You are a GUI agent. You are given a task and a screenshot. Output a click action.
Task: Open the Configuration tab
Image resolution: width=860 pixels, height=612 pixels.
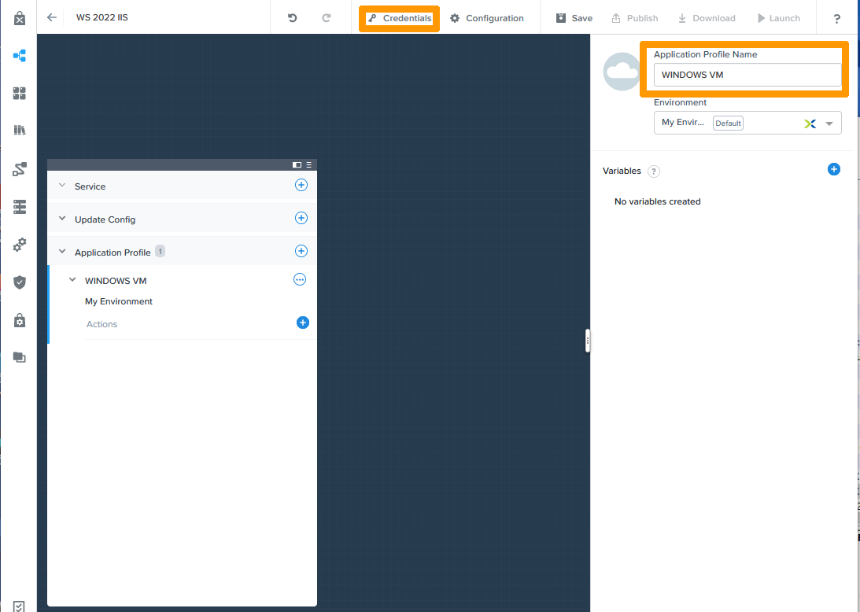(487, 18)
